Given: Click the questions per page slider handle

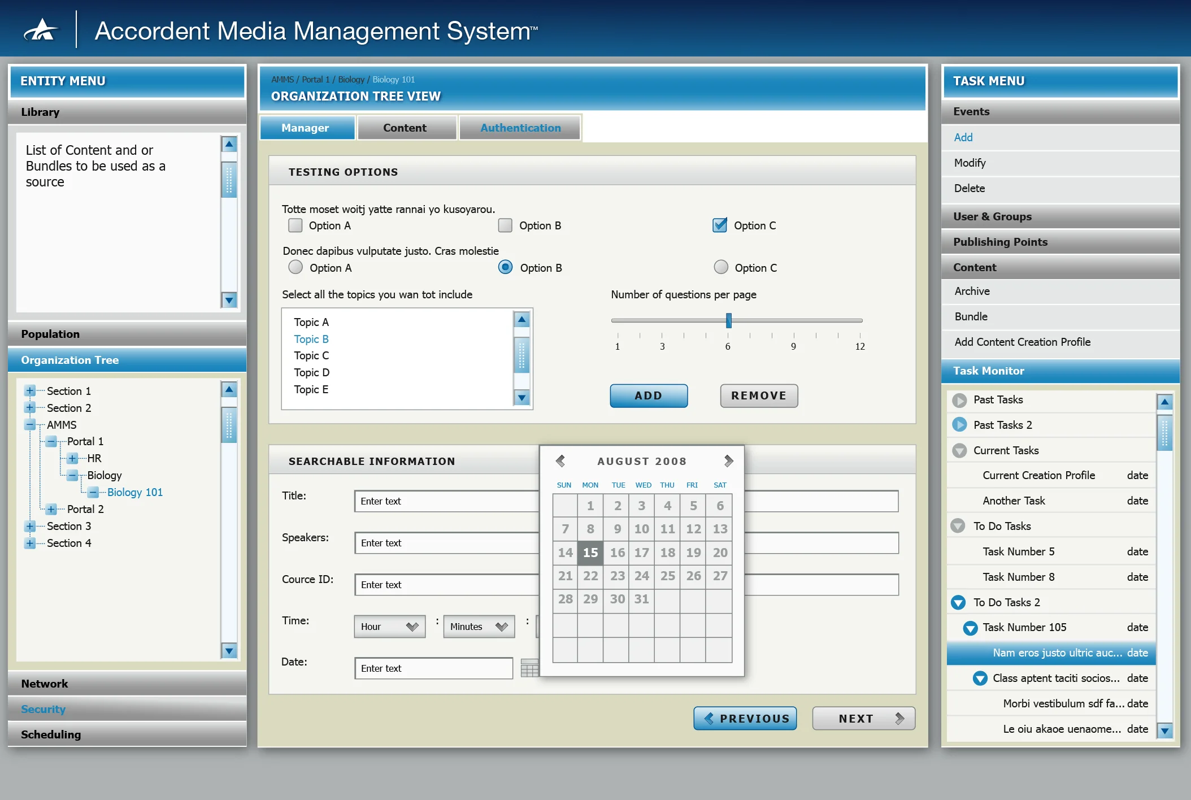Looking at the screenshot, I should [729, 320].
